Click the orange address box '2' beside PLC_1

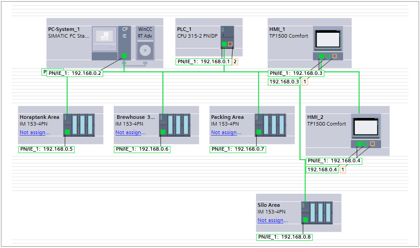click(x=235, y=61)
